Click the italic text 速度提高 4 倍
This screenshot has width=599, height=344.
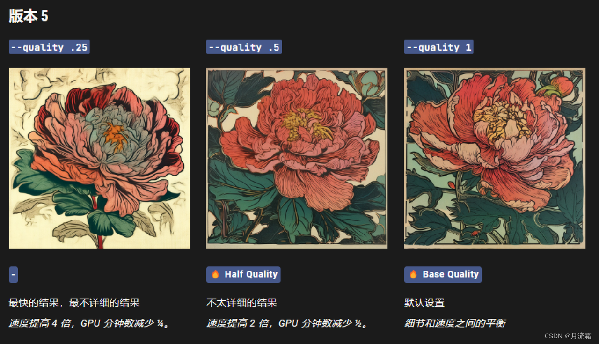pos(41,323)
